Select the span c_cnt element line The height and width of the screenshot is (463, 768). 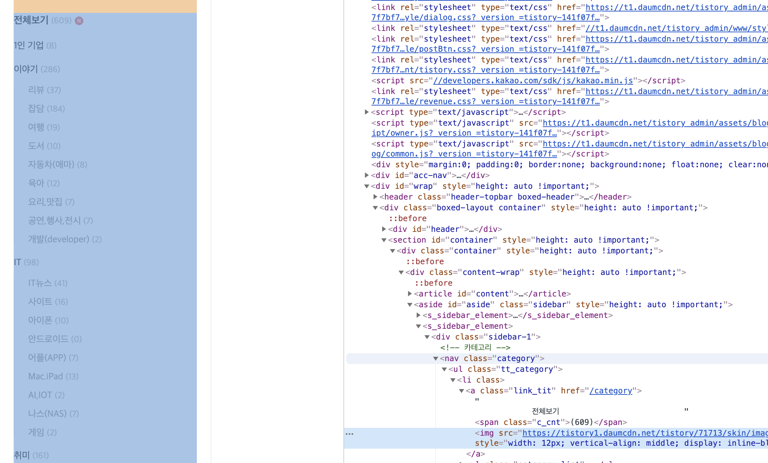(550, 422)
